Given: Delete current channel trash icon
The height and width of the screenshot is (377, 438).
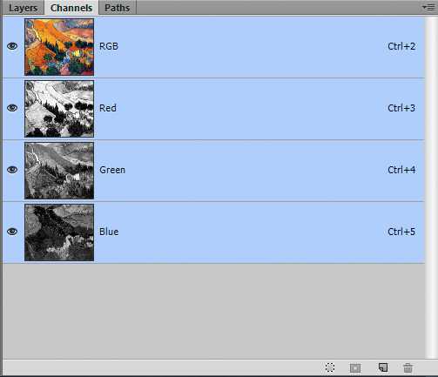Looking at the screenshot, I should 408,367.
